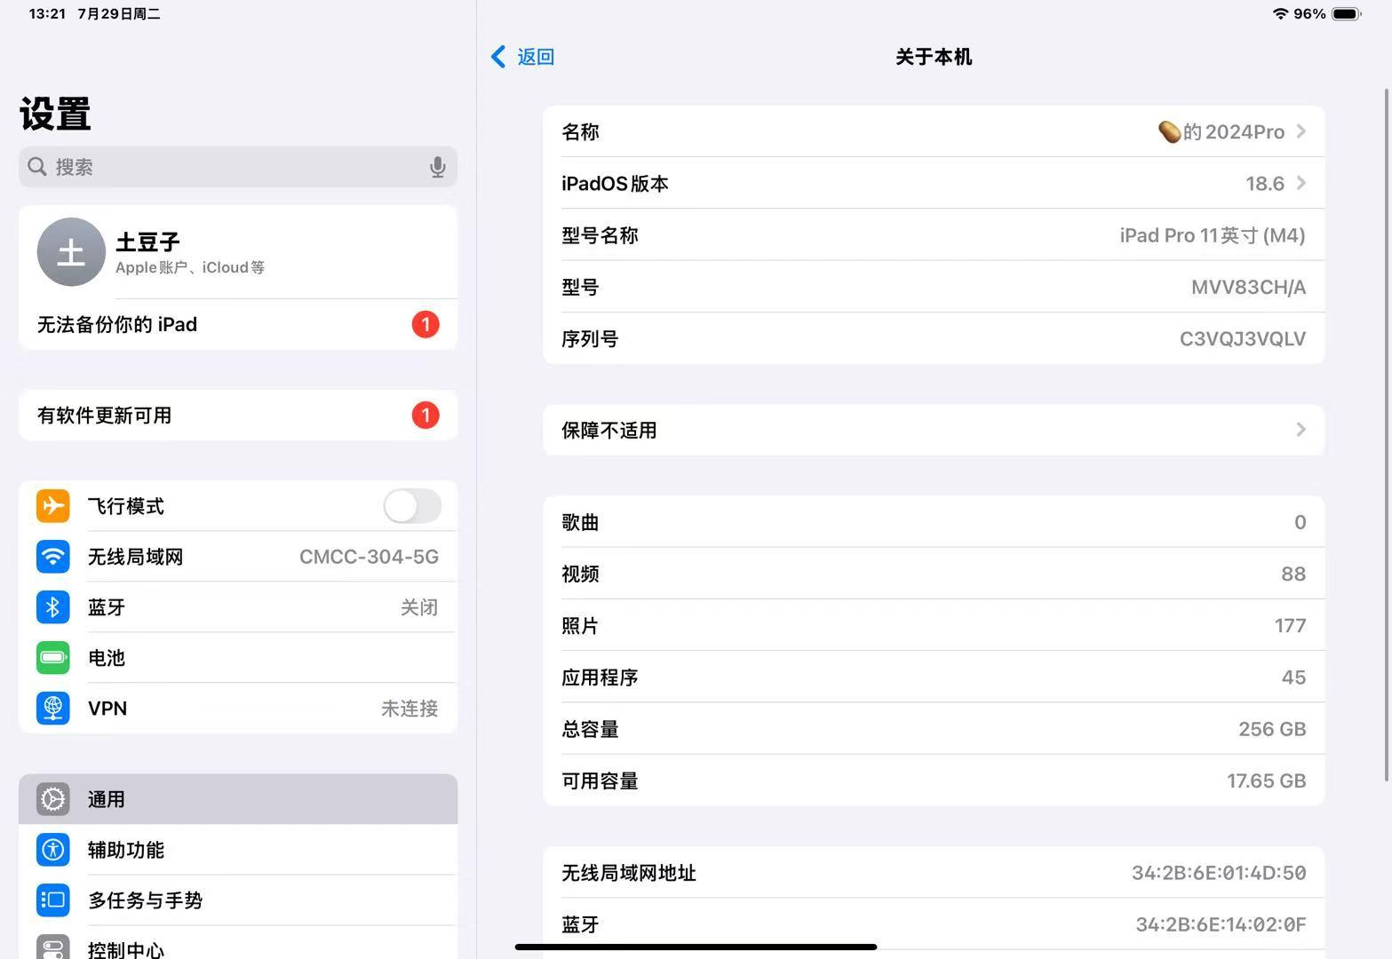Tap the Control Center icon

[x=53, y=947]
